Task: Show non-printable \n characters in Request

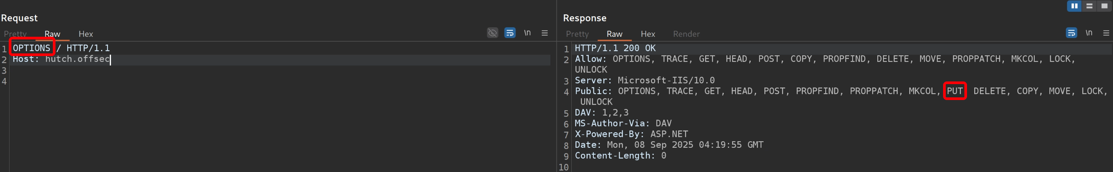Action: point(527,33)
